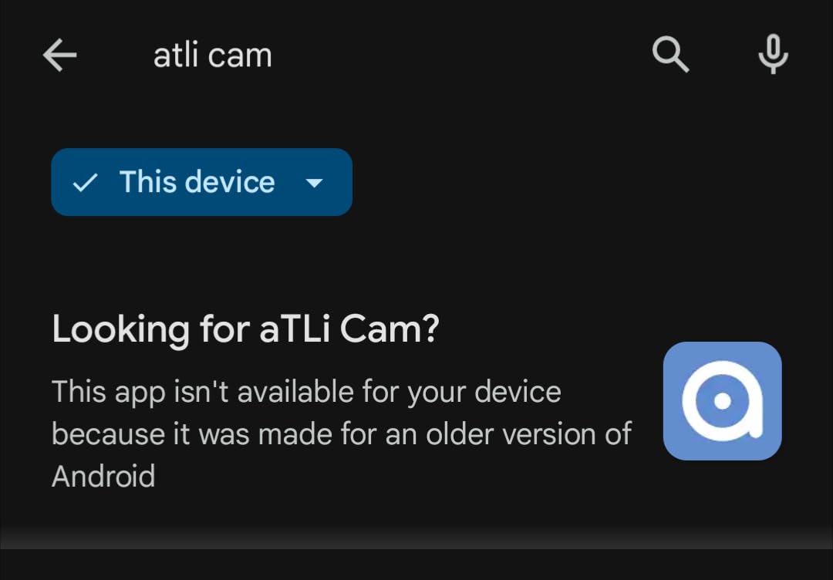Open device filter options via caret
The width and height of the screenshot is (833, 580).
[x=314, y=183]
